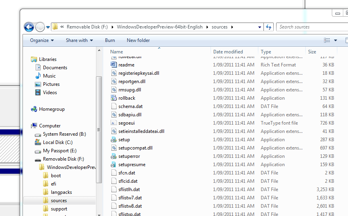Select the segoeui font file icon
Screen dimensions: 348x216
114,123
